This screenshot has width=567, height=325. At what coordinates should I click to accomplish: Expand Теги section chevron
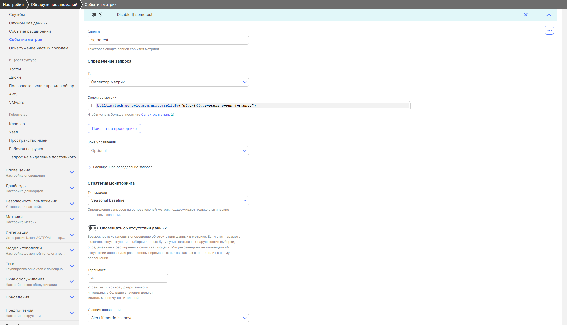72,266
